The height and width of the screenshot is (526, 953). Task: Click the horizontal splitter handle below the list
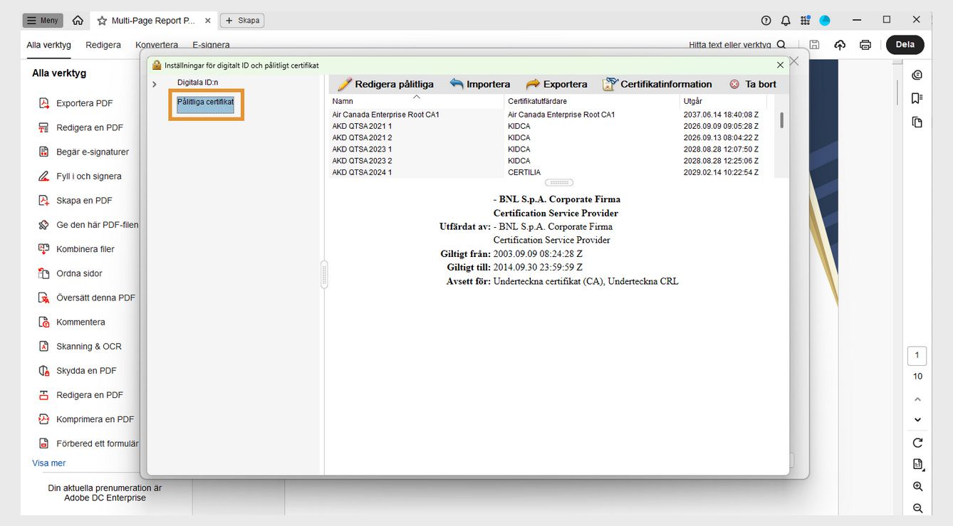click(558, 183)
